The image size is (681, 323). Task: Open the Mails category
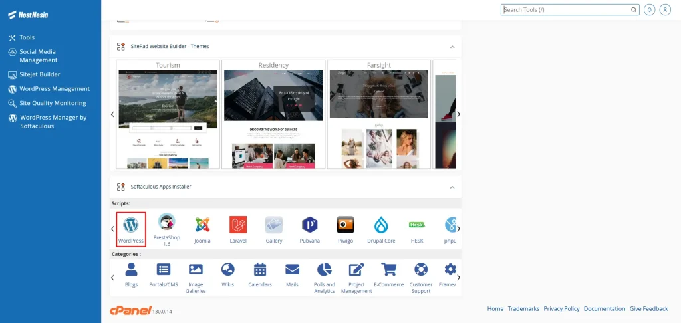293,274
